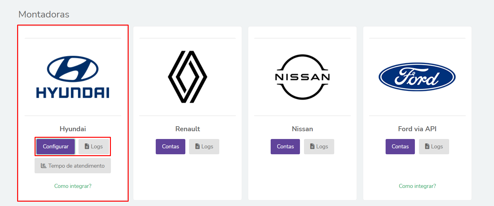Open Nissan Contas

(285, 146)
